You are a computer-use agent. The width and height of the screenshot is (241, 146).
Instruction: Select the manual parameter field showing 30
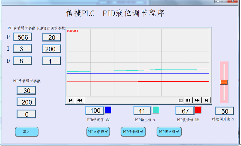coord(26,91)
